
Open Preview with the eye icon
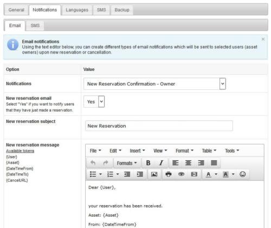pyautogui.click(x=181, y=174)
